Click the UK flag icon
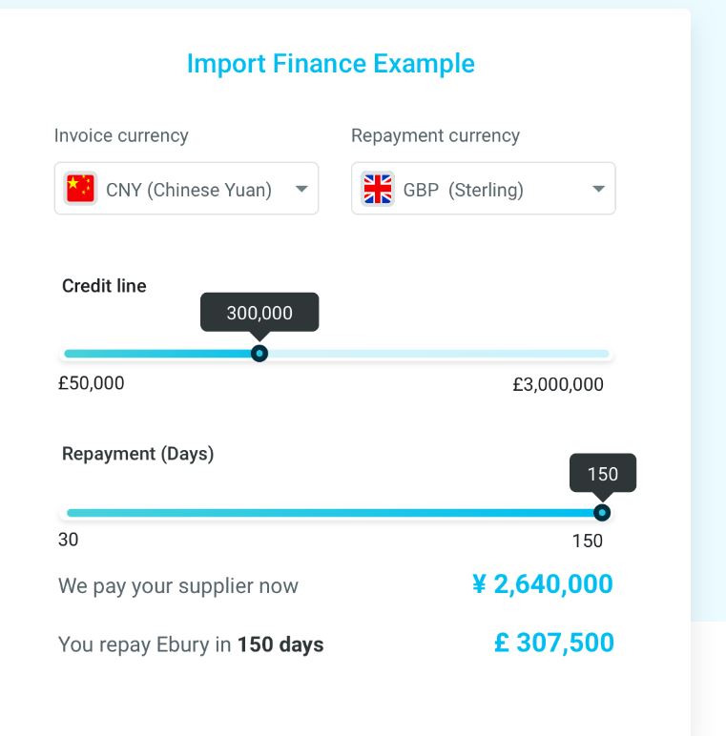This screenshot has width=726, height=736. coord(378,189)
